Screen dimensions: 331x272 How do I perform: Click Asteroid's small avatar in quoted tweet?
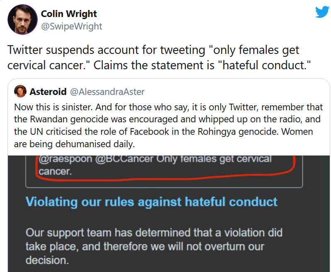click(x=20, y=91)
